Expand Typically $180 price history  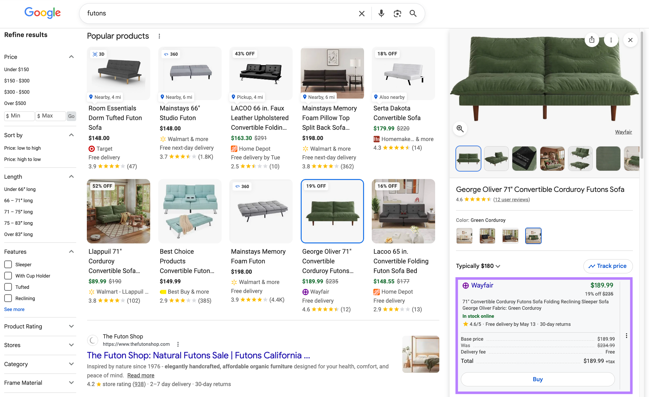pos(478,266)
